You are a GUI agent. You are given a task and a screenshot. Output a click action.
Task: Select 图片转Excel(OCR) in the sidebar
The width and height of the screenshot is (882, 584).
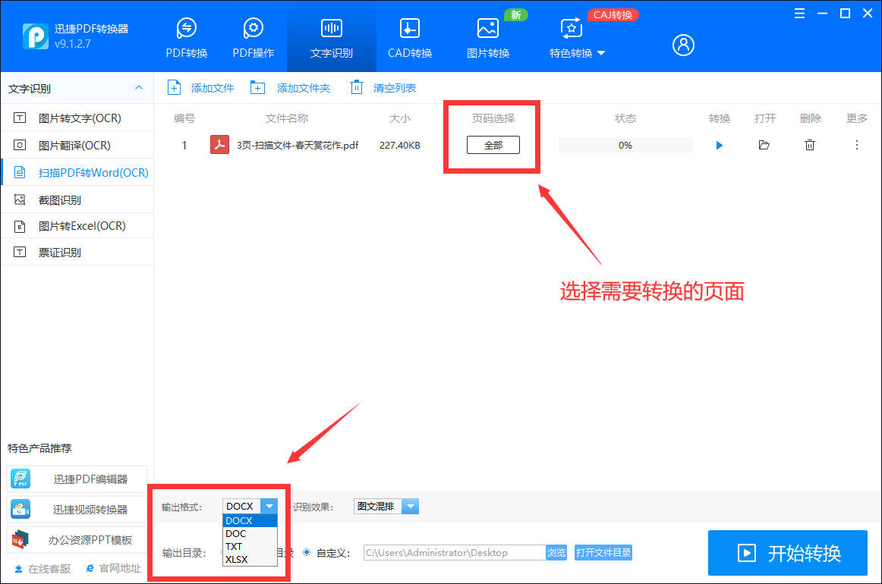pos(77,226)
